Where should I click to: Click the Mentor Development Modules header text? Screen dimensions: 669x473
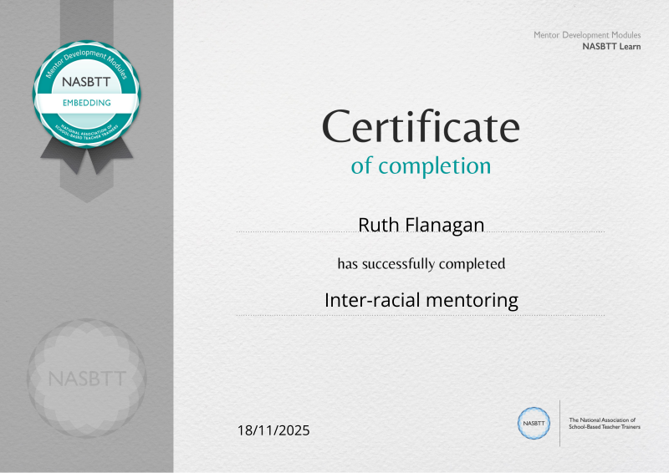click(x=587, y=35)
